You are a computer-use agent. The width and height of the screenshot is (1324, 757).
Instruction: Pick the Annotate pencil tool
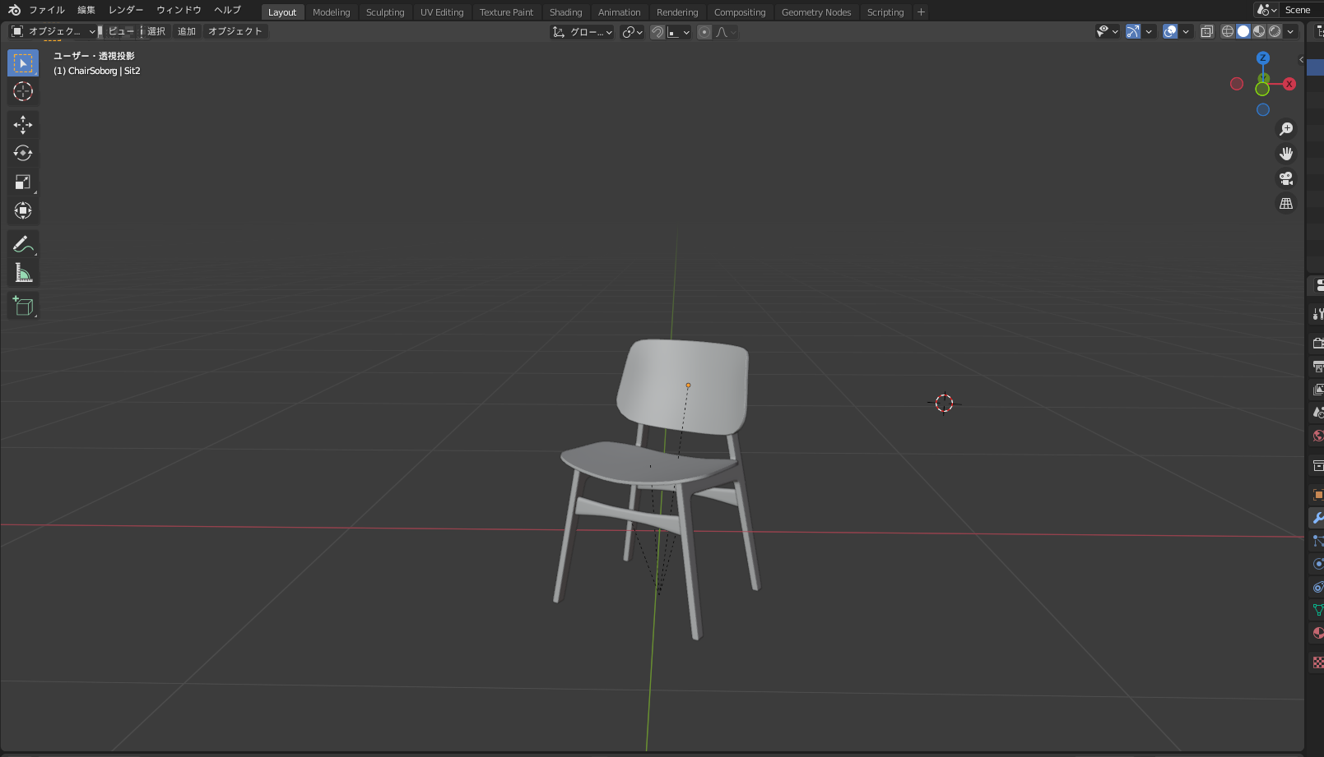[23, 244]
